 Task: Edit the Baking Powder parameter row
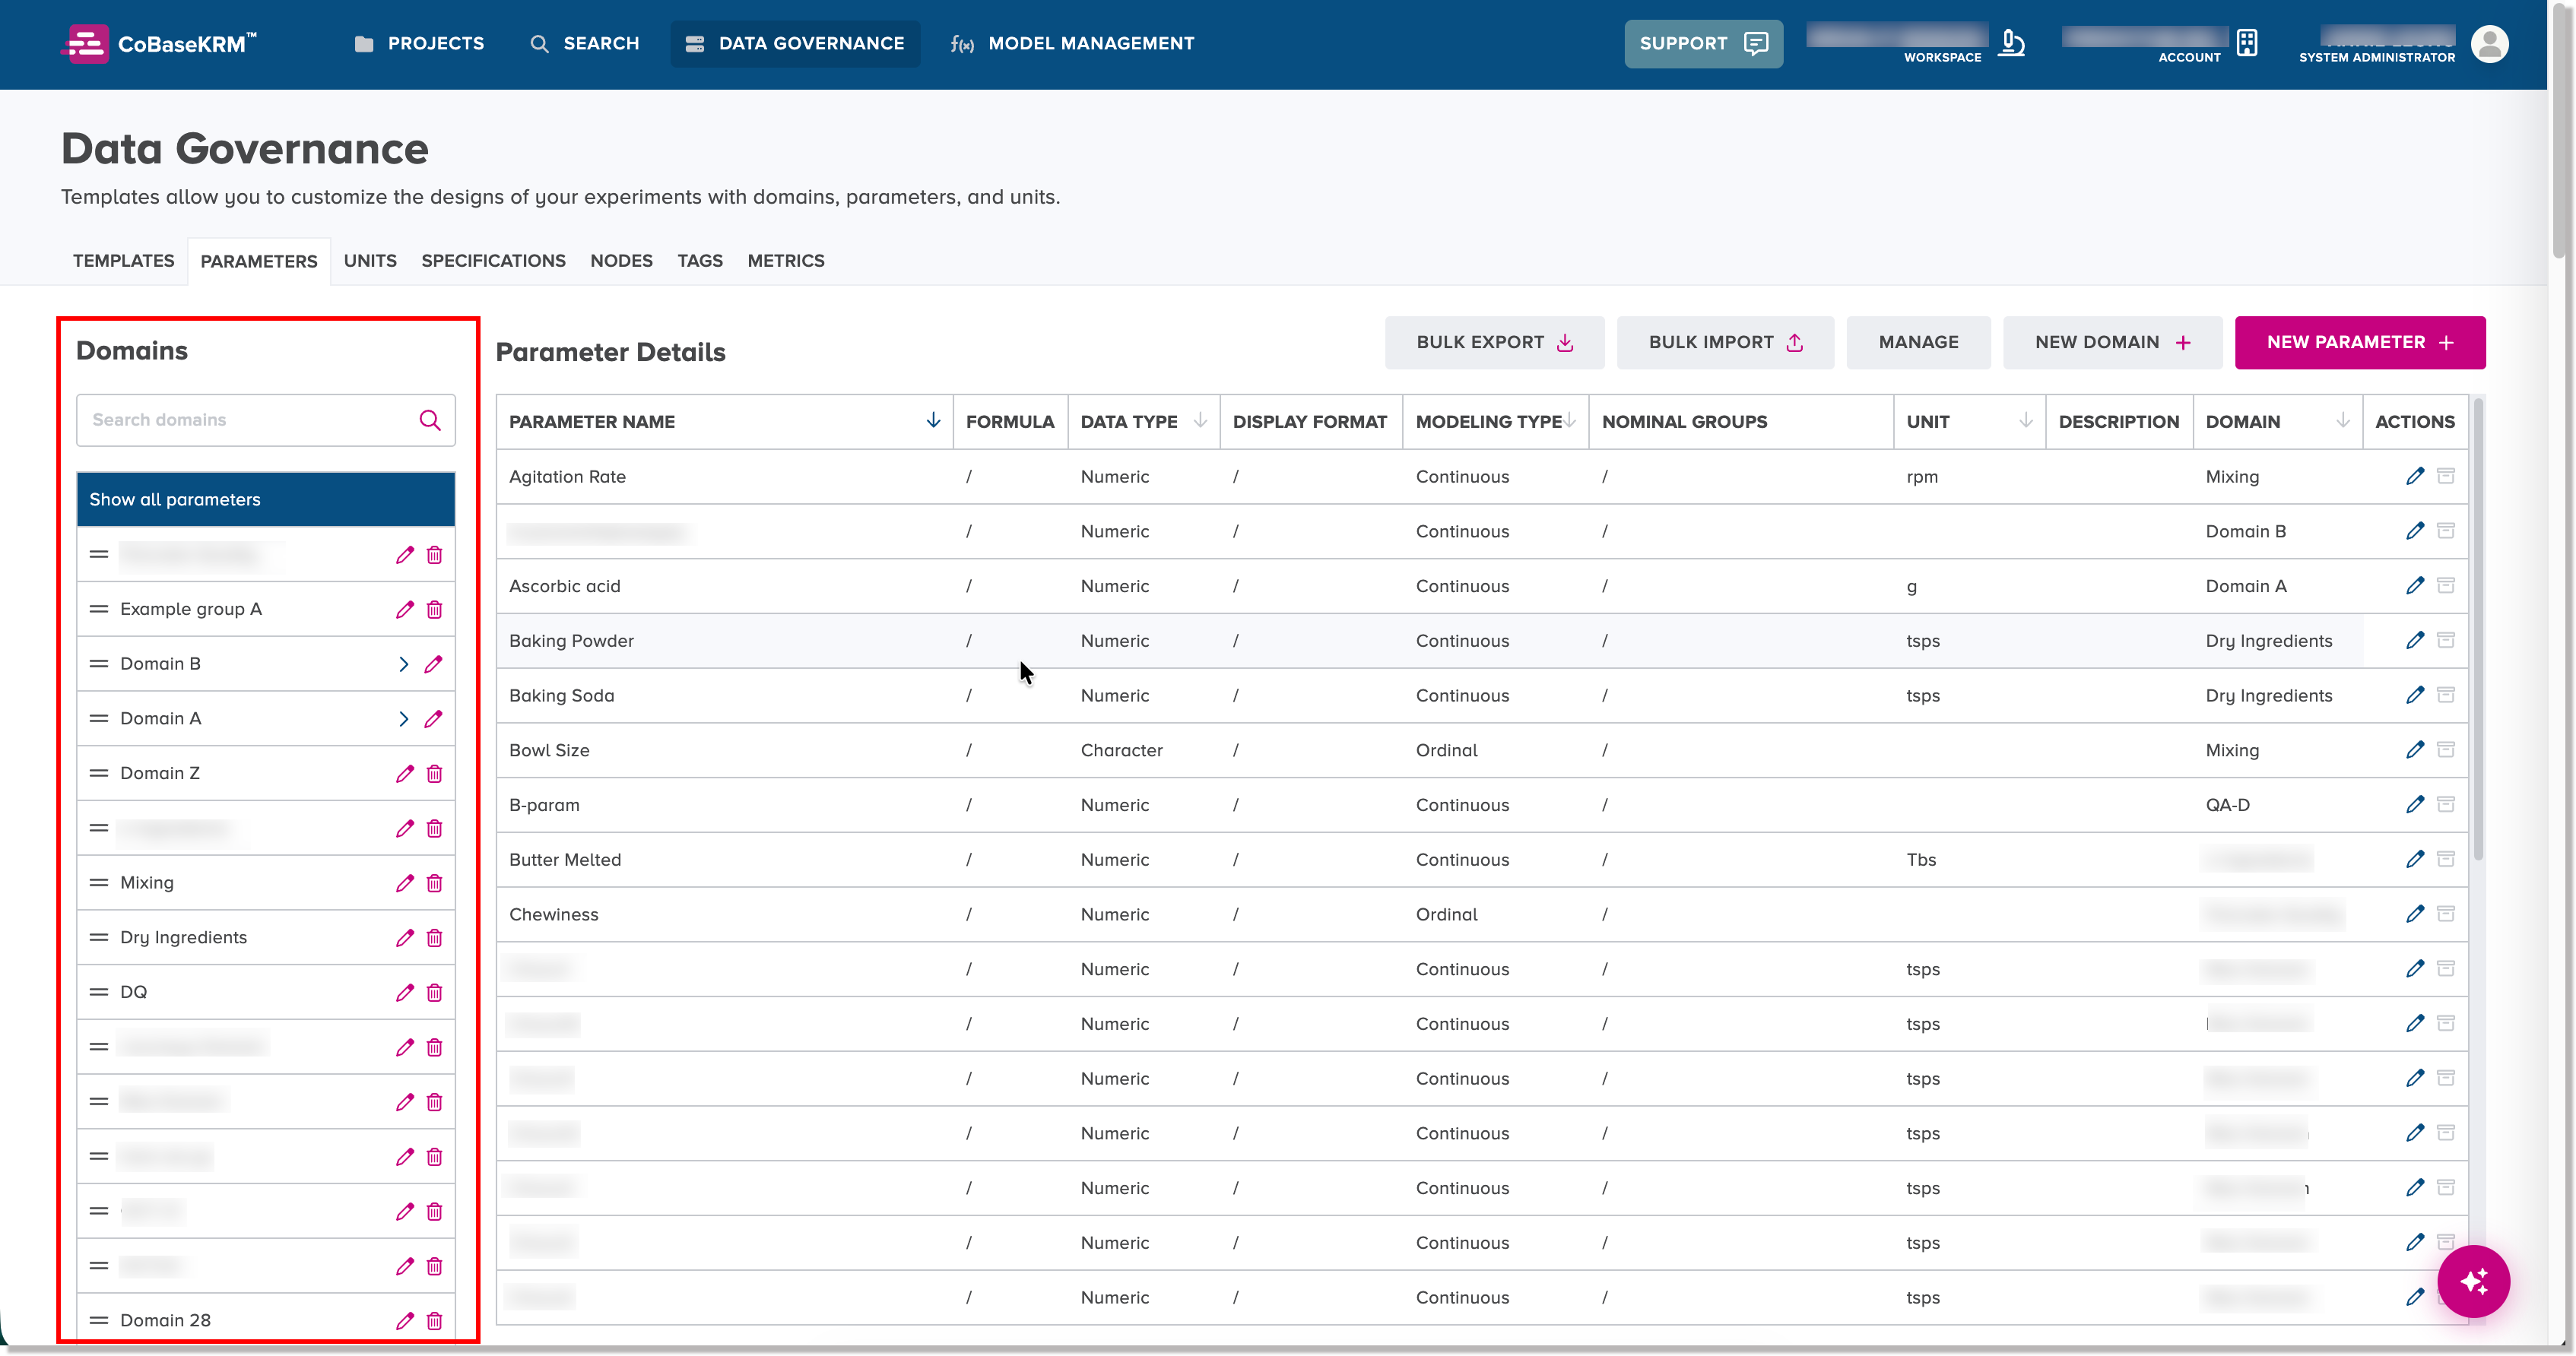(2415, 640)
